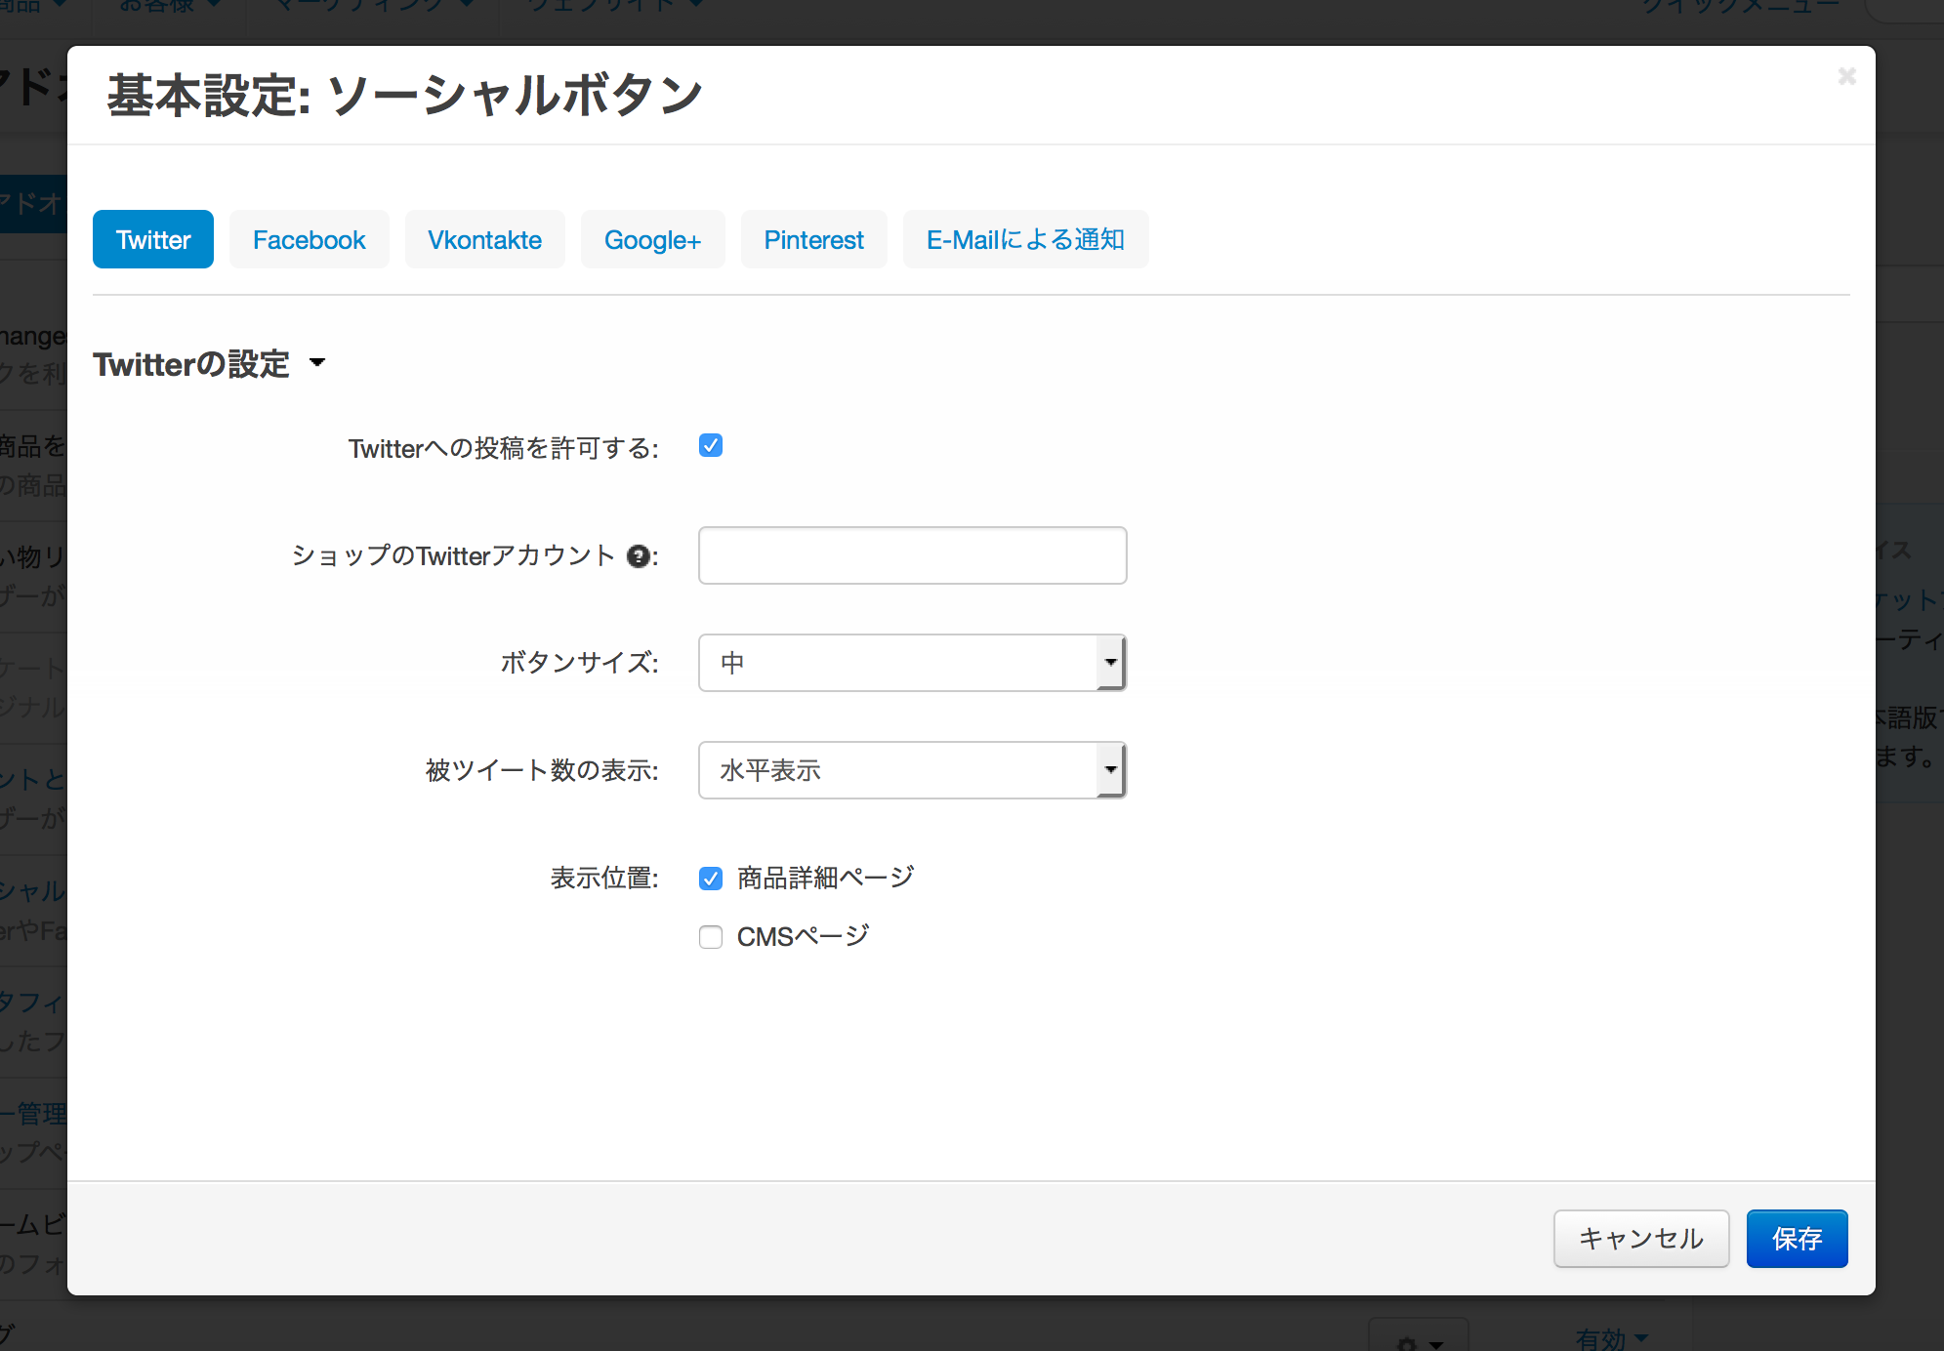Close the social buttons settings dialog
Viewport: 1944px width, 1351px height.
pyautogui.click(x=1846, y=76)
